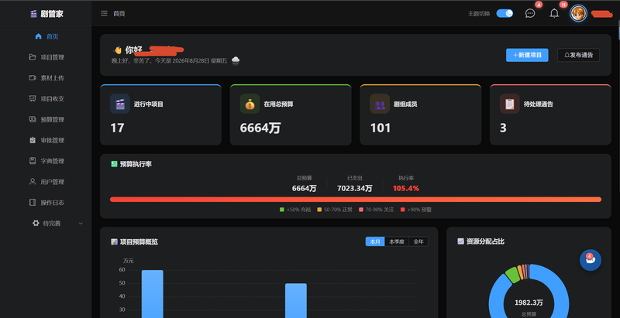Click the camera icon beside 素材上传
The height and width of the screenshot is (318, 620).
[33, 77]
